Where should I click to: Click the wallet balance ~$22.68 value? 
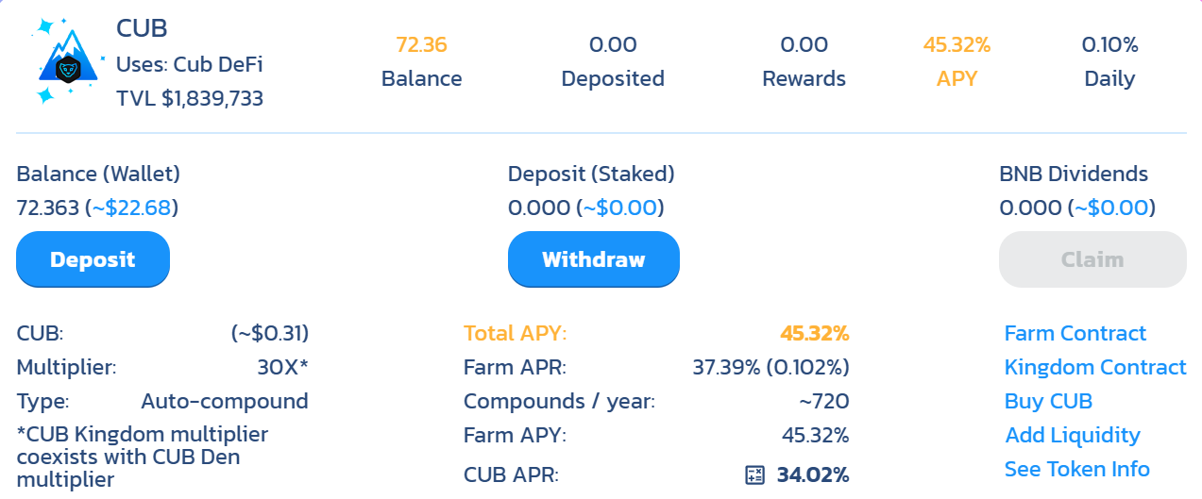coord(134,208)
